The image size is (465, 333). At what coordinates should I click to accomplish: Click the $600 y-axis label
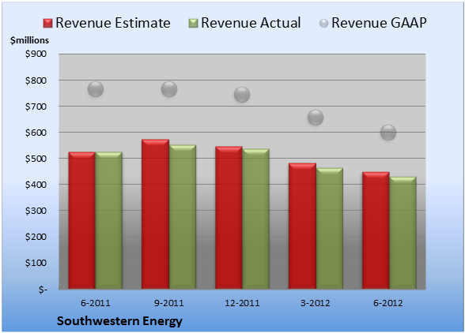click(36, 133)
